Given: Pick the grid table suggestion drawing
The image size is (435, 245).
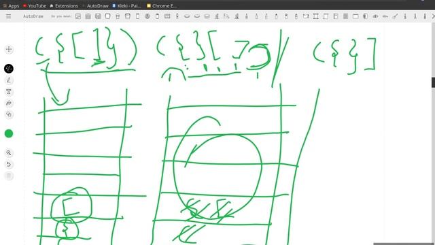Looking at the screenshot, I should [88, 16].
